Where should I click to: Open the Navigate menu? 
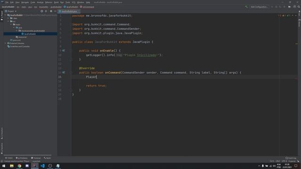25,2
